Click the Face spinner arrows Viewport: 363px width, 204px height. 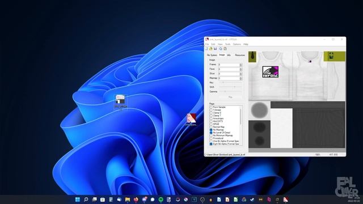240,69
